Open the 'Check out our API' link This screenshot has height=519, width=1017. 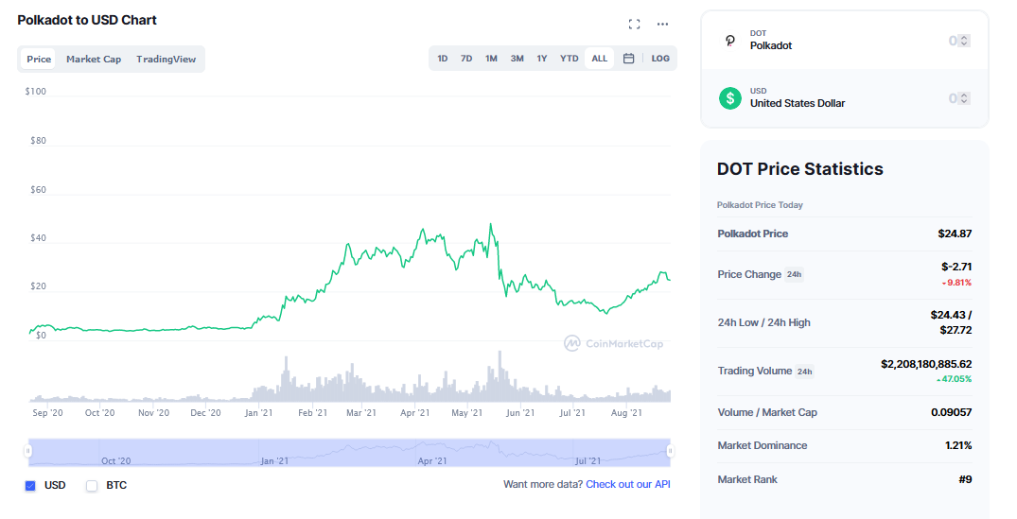tap(628, 484)
